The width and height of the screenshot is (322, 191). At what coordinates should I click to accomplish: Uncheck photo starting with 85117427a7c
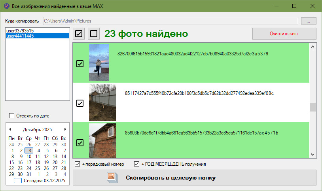pos(80,103)
